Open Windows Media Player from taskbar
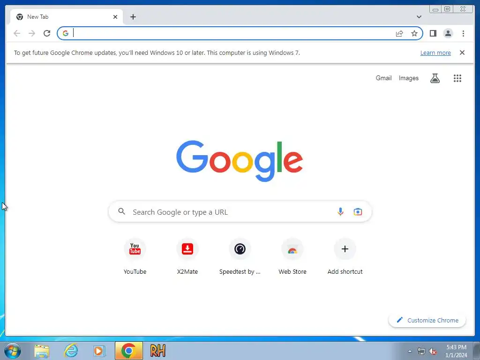Screen dimensions: 480x360 pyautogui.click(x=98, y=351)
